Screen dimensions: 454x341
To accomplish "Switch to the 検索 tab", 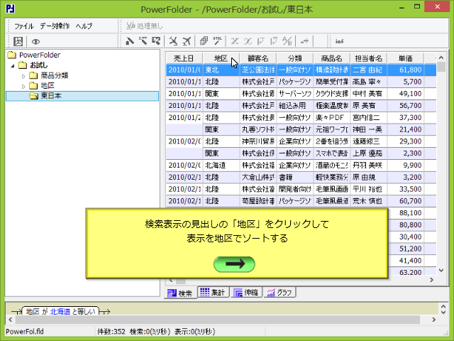I will (x=180, y=293).
